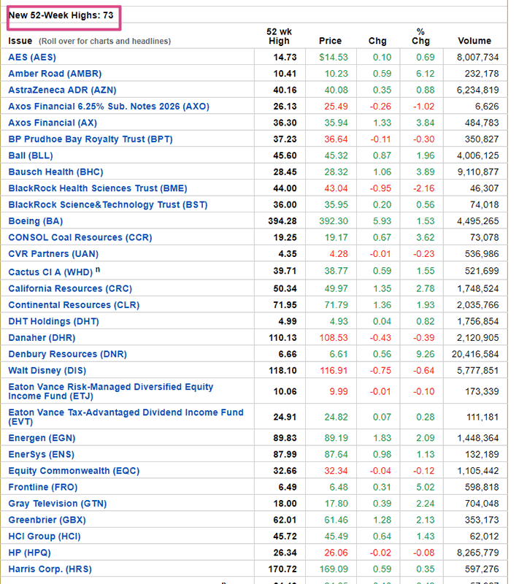Screen dimensions: 519x584
Task: Click BlackRock Health Sciences change -0.95
Action: [x=380, y=188]
